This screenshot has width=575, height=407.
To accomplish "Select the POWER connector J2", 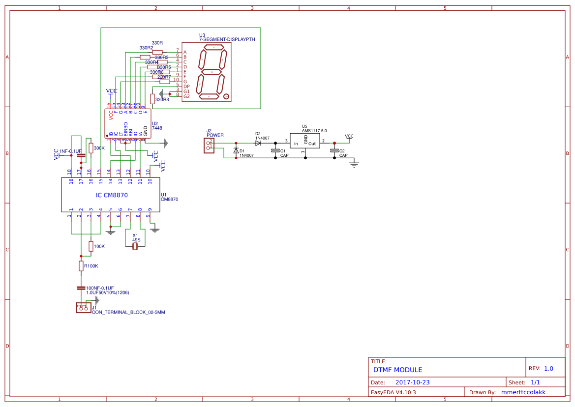I will 209,145.
